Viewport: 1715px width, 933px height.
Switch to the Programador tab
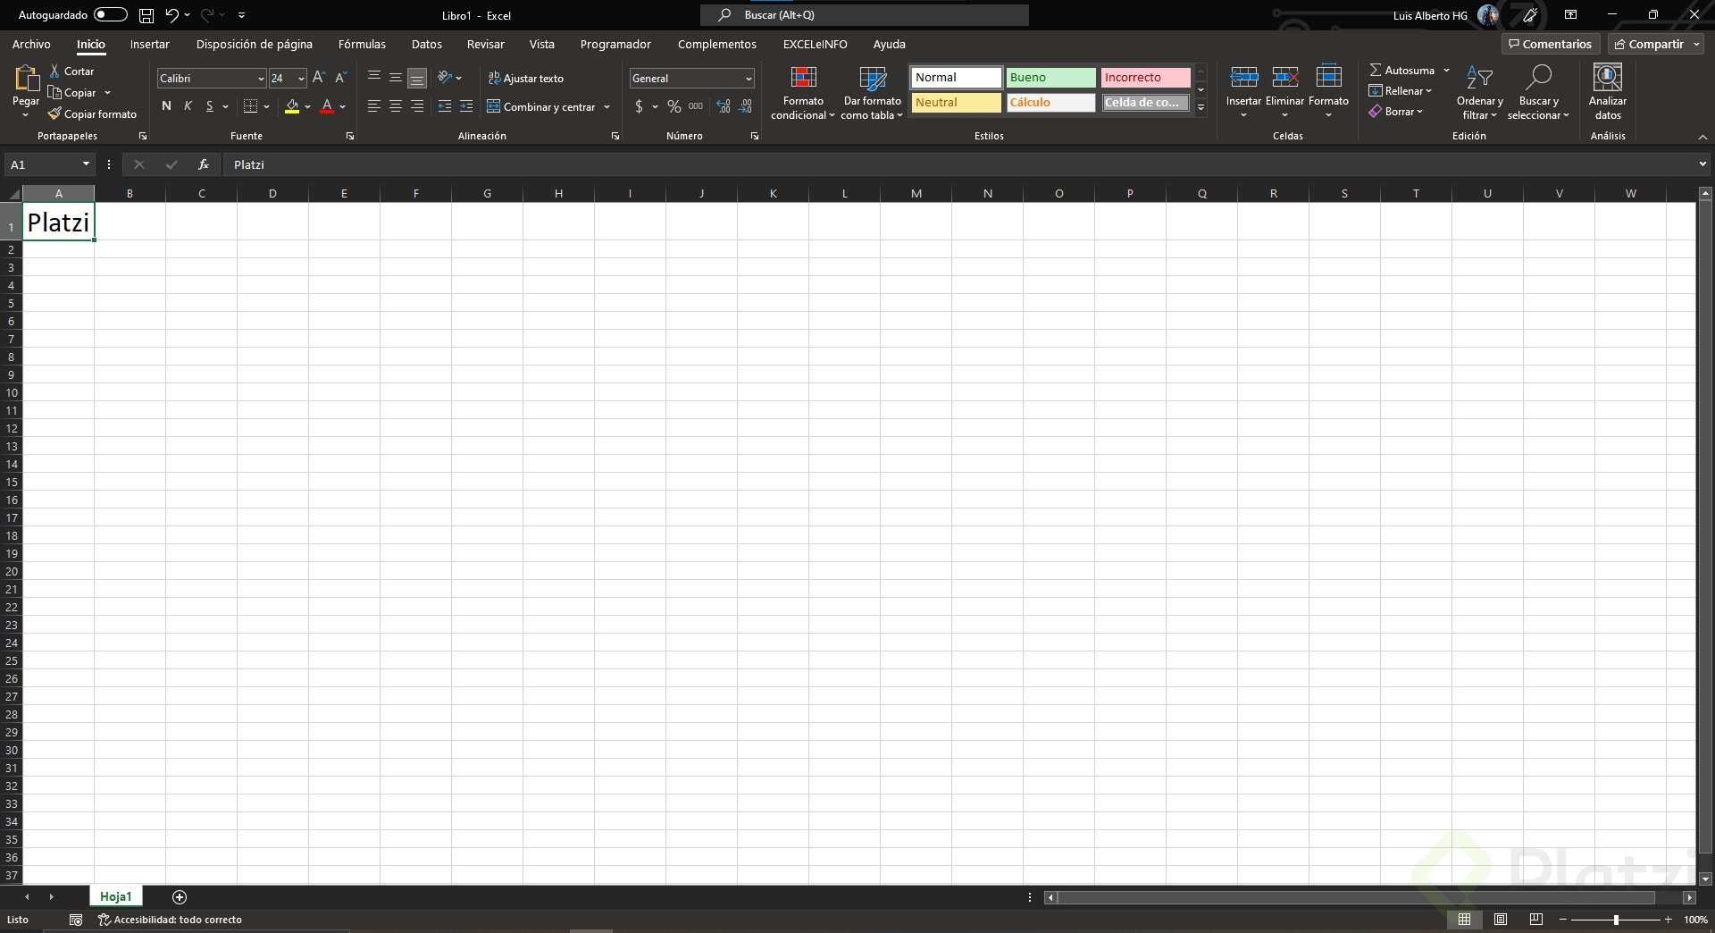(x=615, y=44)
